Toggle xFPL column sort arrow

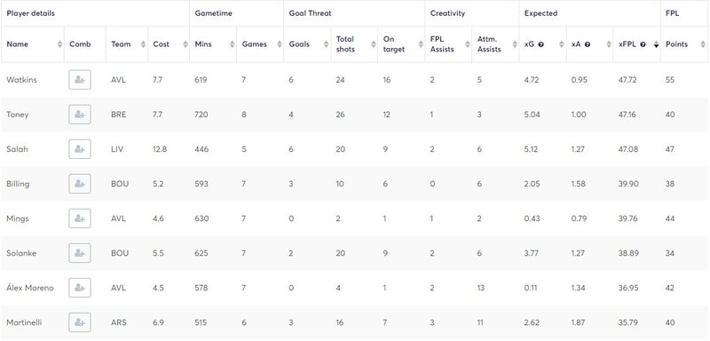click(656, 44)
